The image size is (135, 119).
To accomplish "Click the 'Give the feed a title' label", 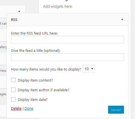I will tap(36, 51).
